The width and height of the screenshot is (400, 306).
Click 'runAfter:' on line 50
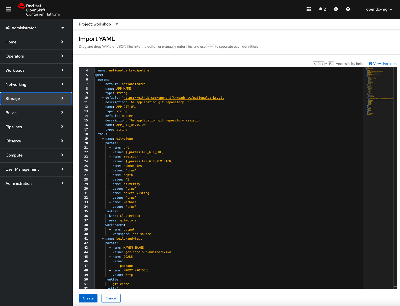[113, 279]
